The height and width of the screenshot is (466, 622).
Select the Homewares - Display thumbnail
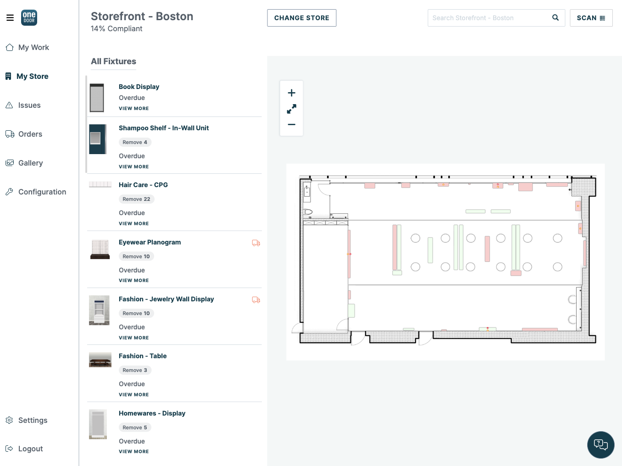(98, 424)
